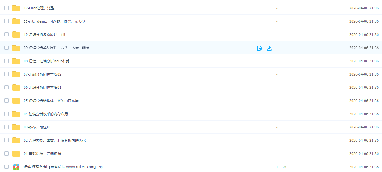Click file name 课件 源码 资料【瑞客论坛】.zip
The height and width of the screenshot is (172, 382).
click(x=63, y=167)
